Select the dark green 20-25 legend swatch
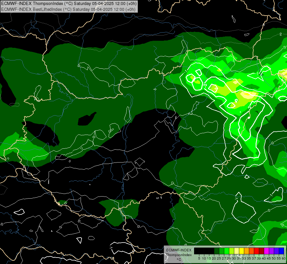Screen dimensions: 287x264 (217, 251)
